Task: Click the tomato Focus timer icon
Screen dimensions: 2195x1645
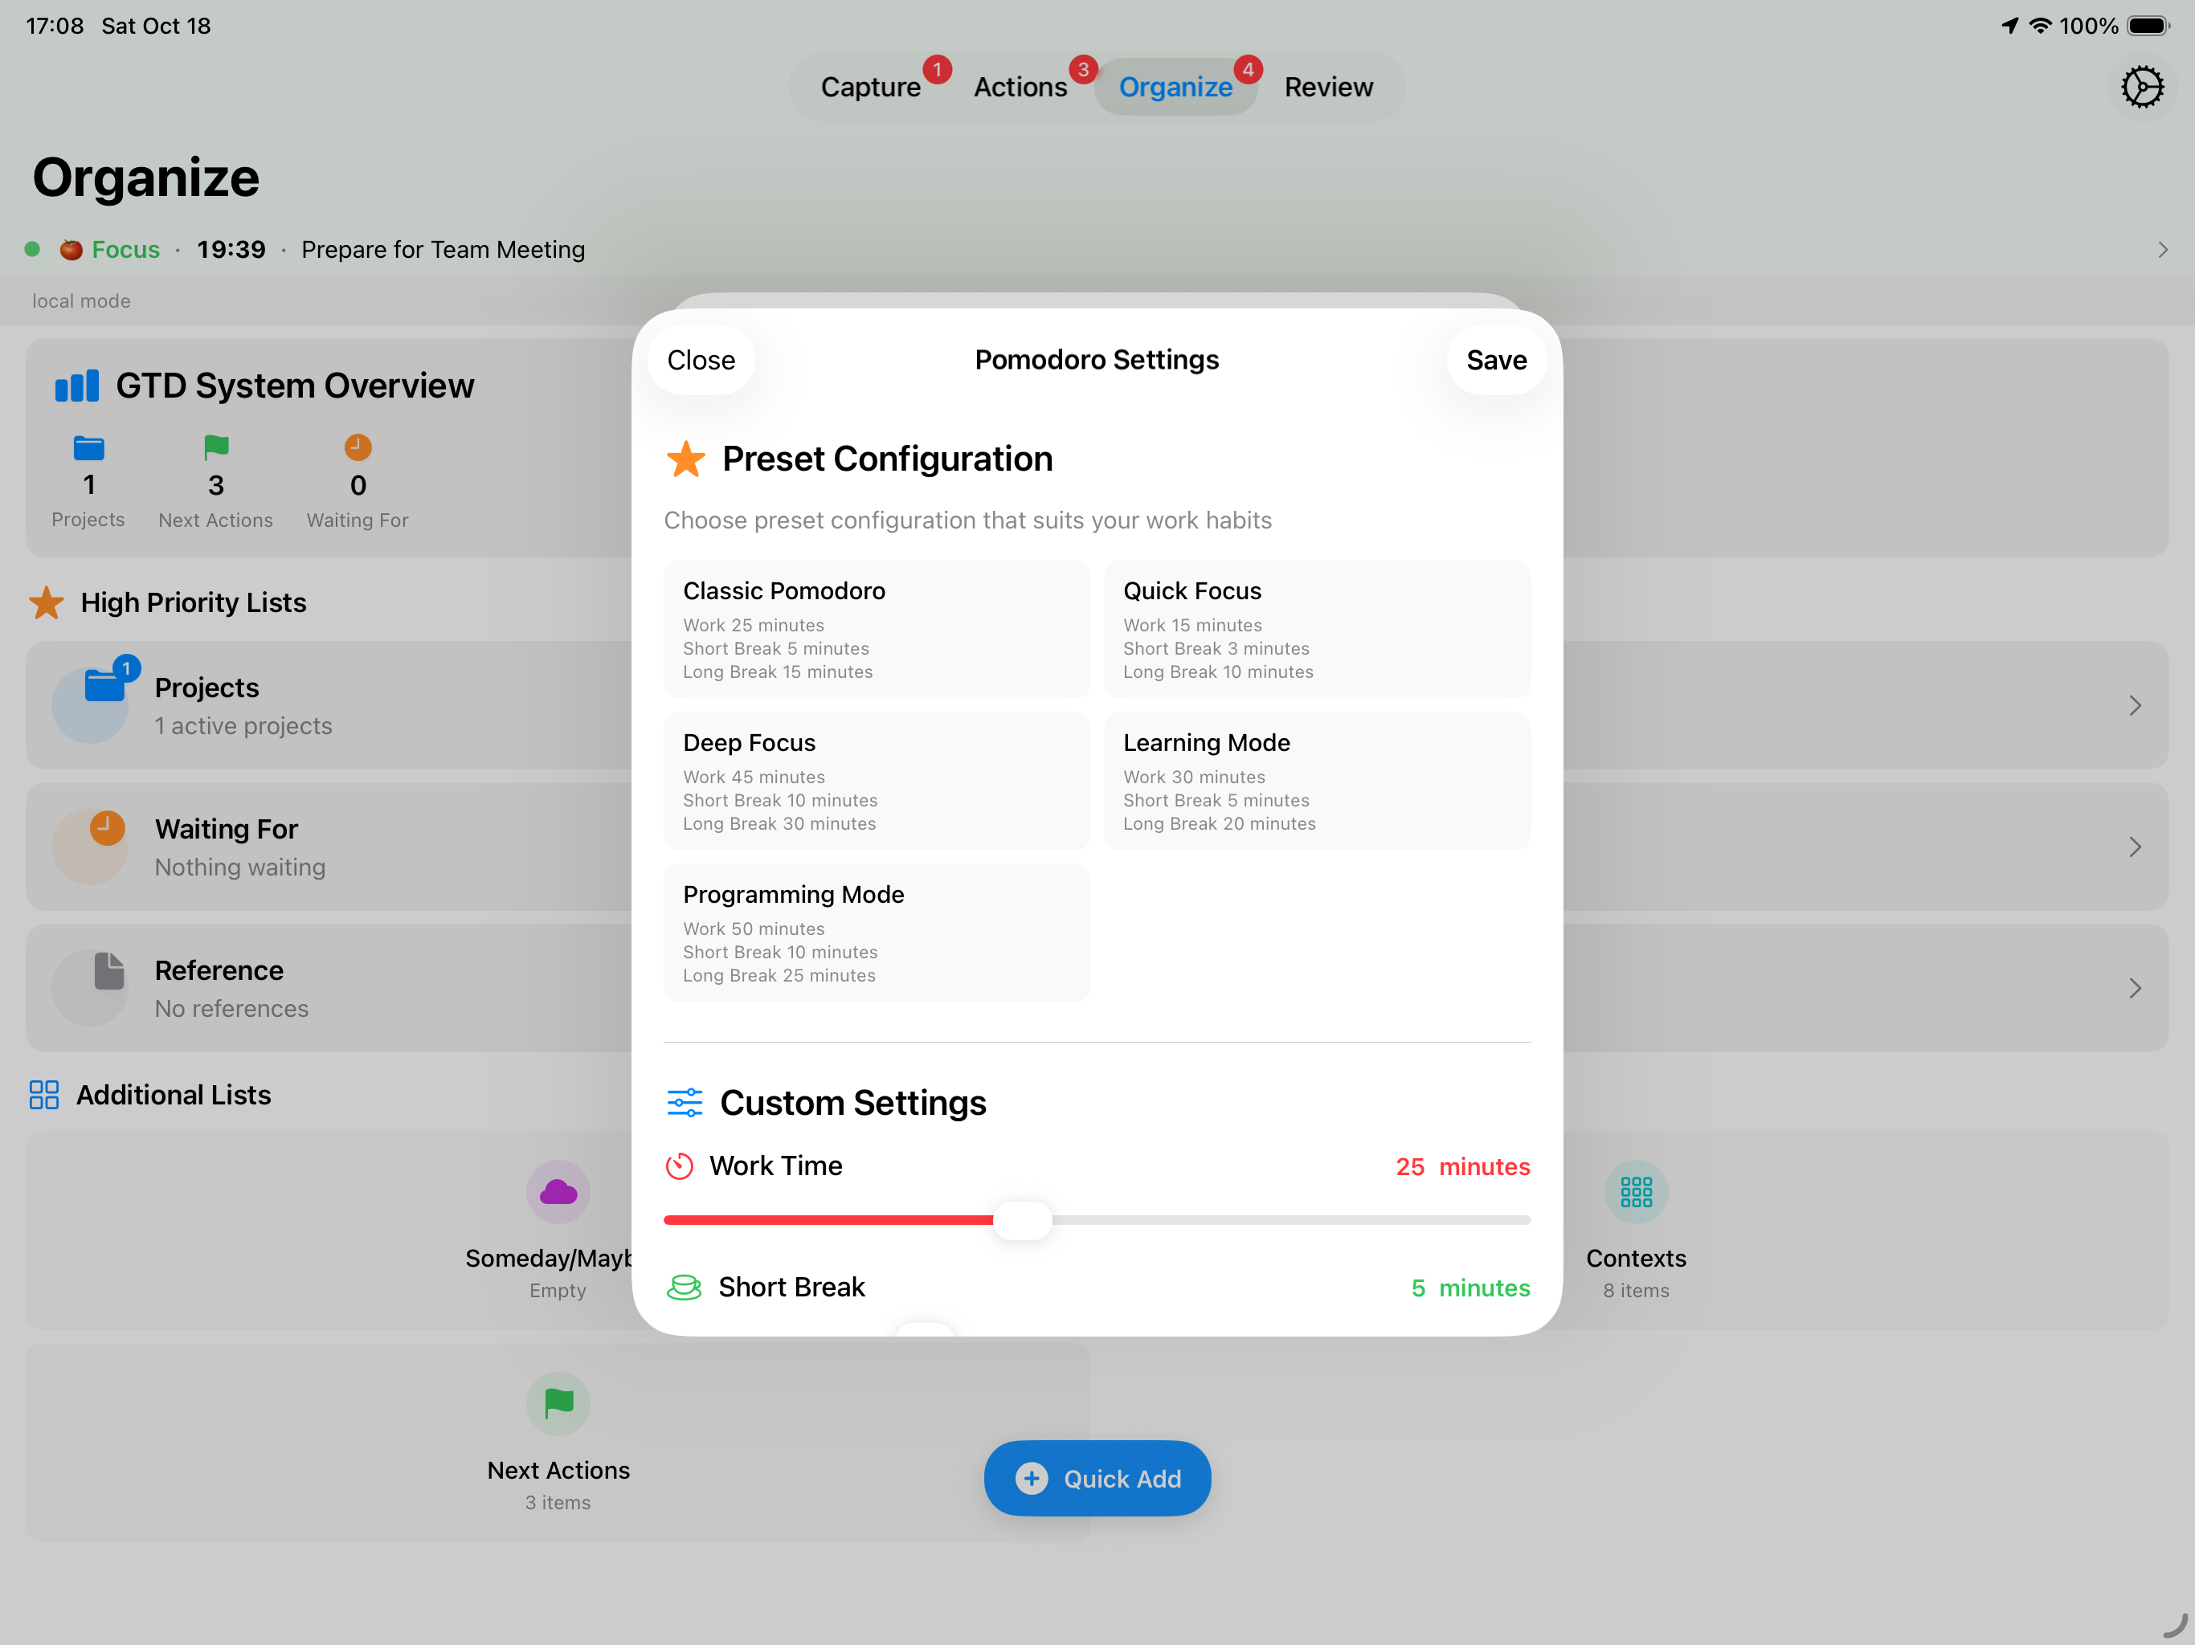Action: point(71,249)
